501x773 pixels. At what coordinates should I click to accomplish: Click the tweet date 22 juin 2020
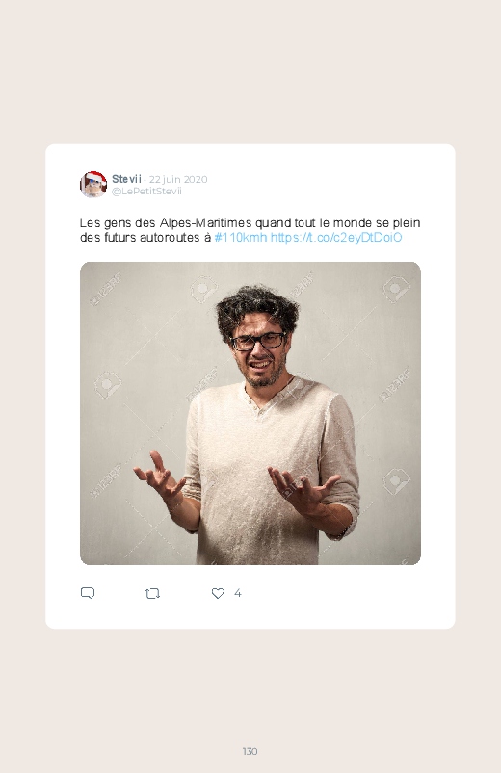178,179
